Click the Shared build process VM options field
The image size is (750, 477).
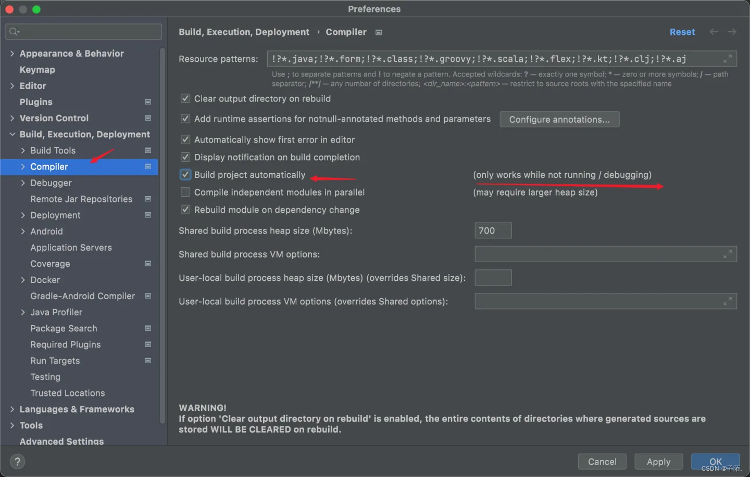click(x=606, y=254)
